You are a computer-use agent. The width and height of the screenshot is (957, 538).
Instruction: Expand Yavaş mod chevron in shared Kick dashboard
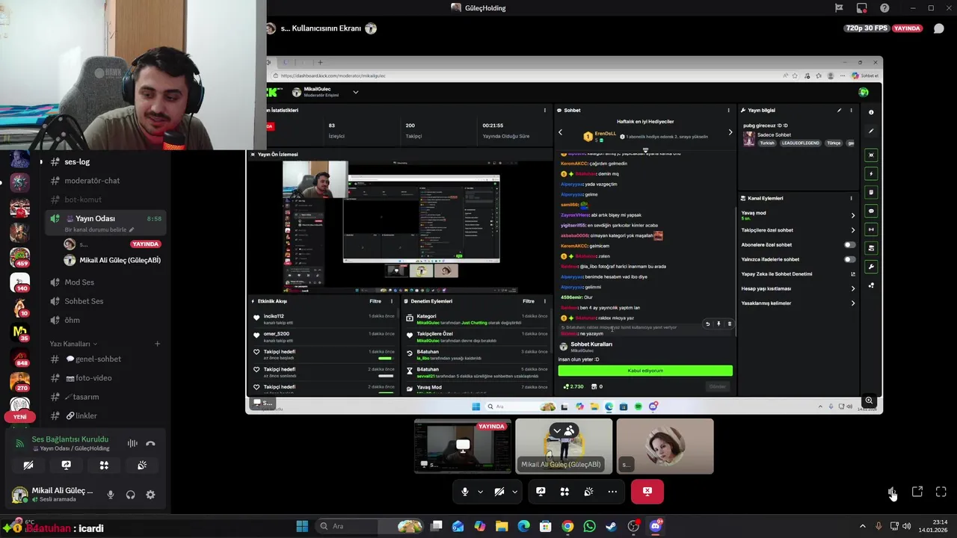point(852,215)
